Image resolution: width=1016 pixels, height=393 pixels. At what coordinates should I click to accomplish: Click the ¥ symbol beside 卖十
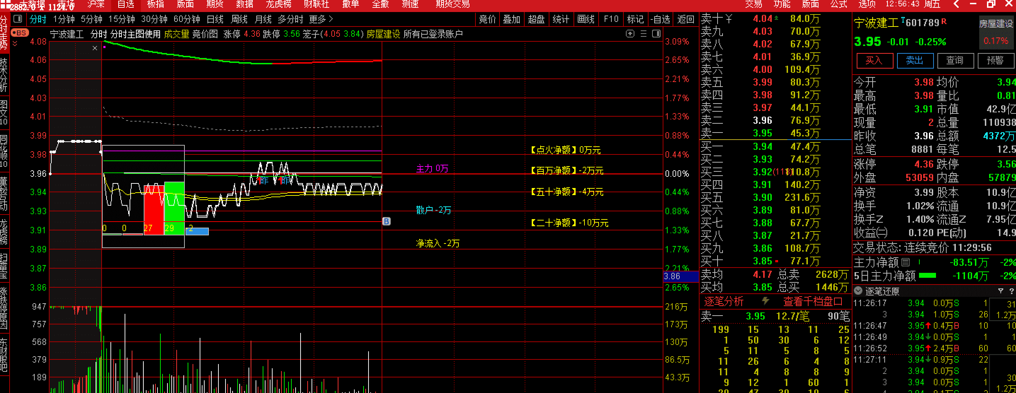[x=729, y=18]
